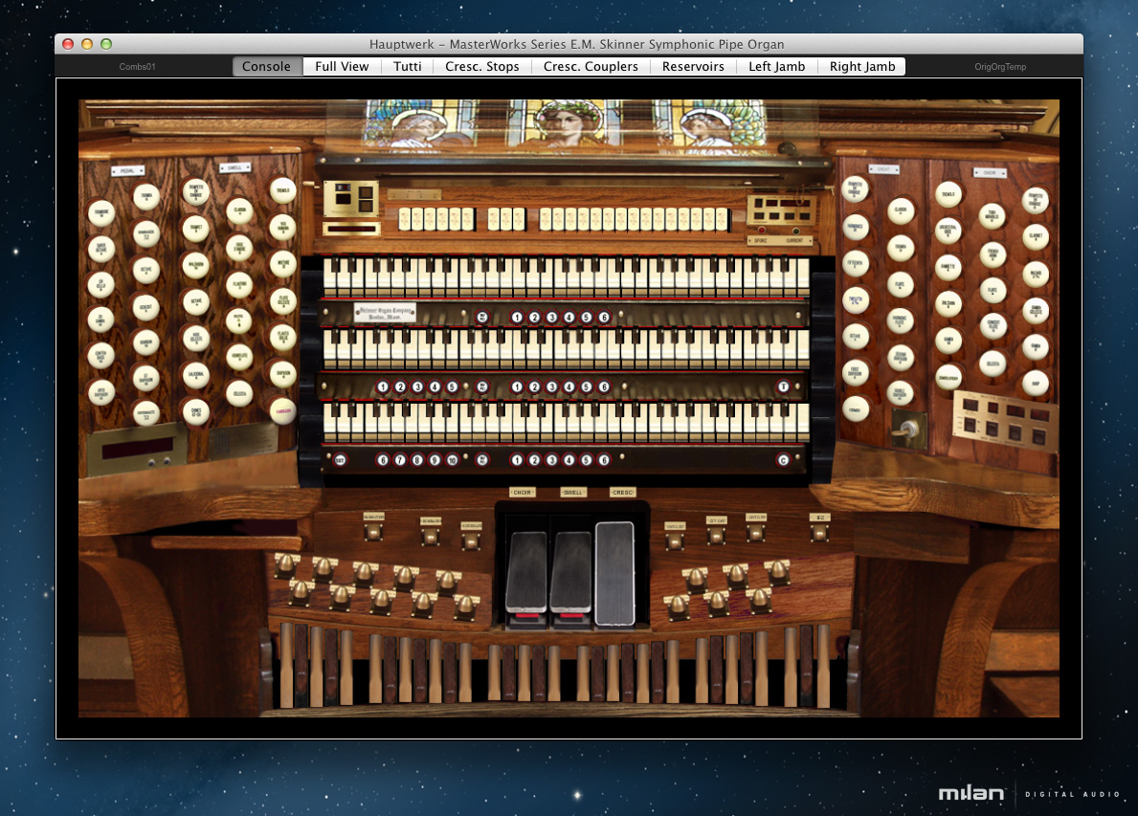This screenshot has height=816, width=1138.
Task: Pull the Twelfth stop knob
Action: coord(856,300)
